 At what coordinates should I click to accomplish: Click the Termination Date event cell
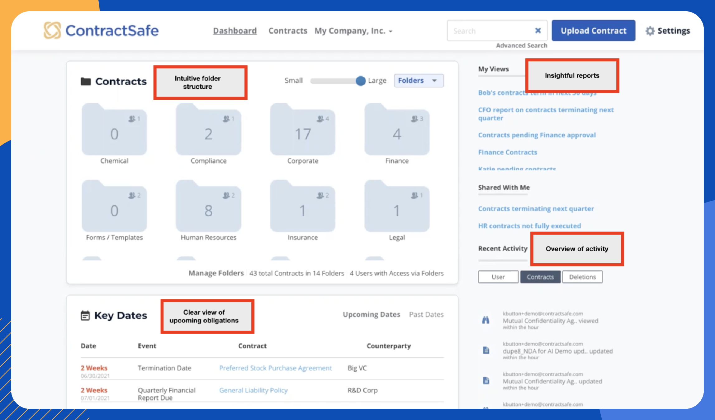(x=164, y=368)
